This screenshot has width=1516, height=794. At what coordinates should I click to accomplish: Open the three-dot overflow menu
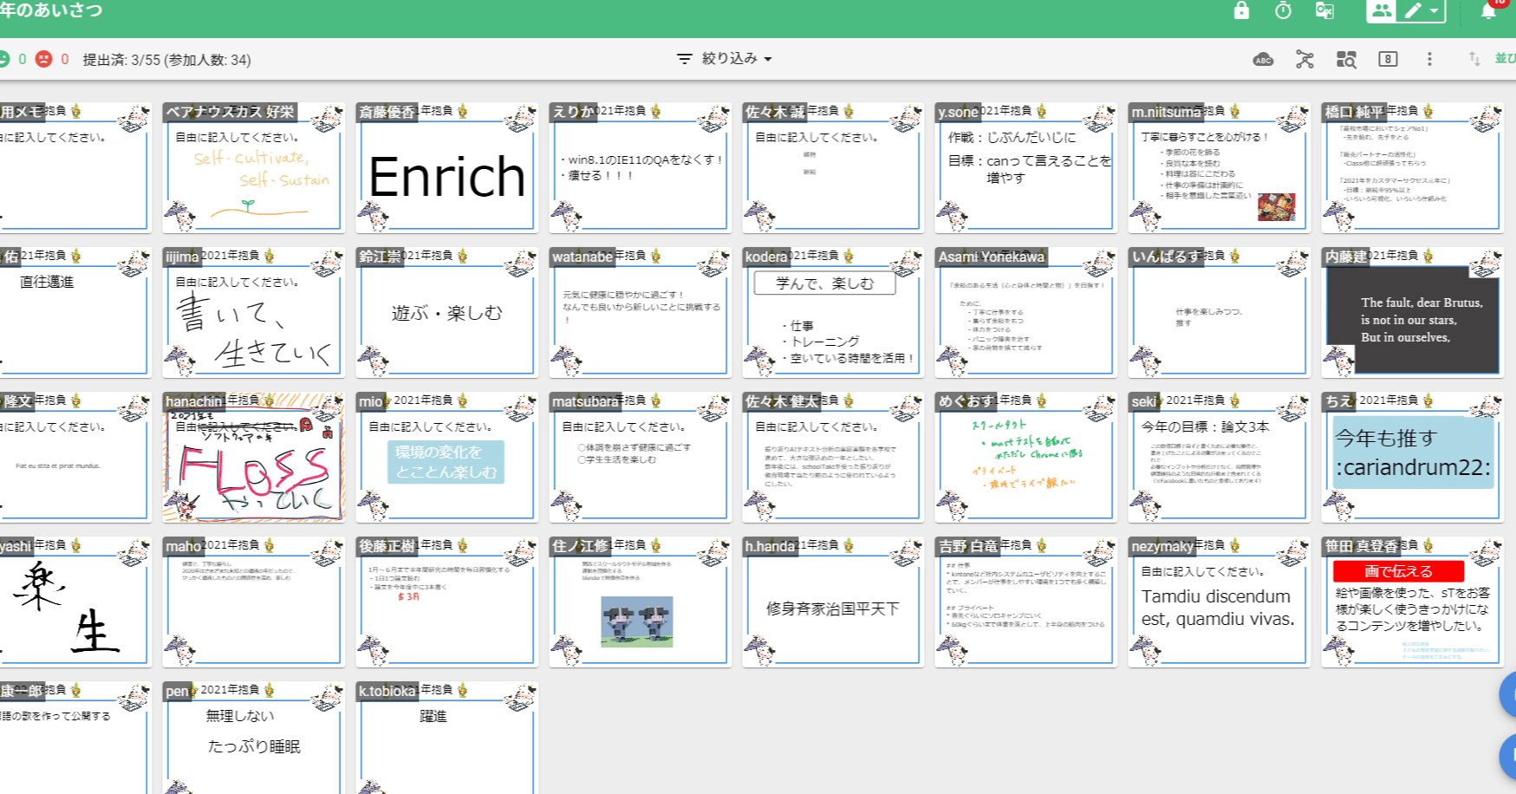coord(1429,59)
